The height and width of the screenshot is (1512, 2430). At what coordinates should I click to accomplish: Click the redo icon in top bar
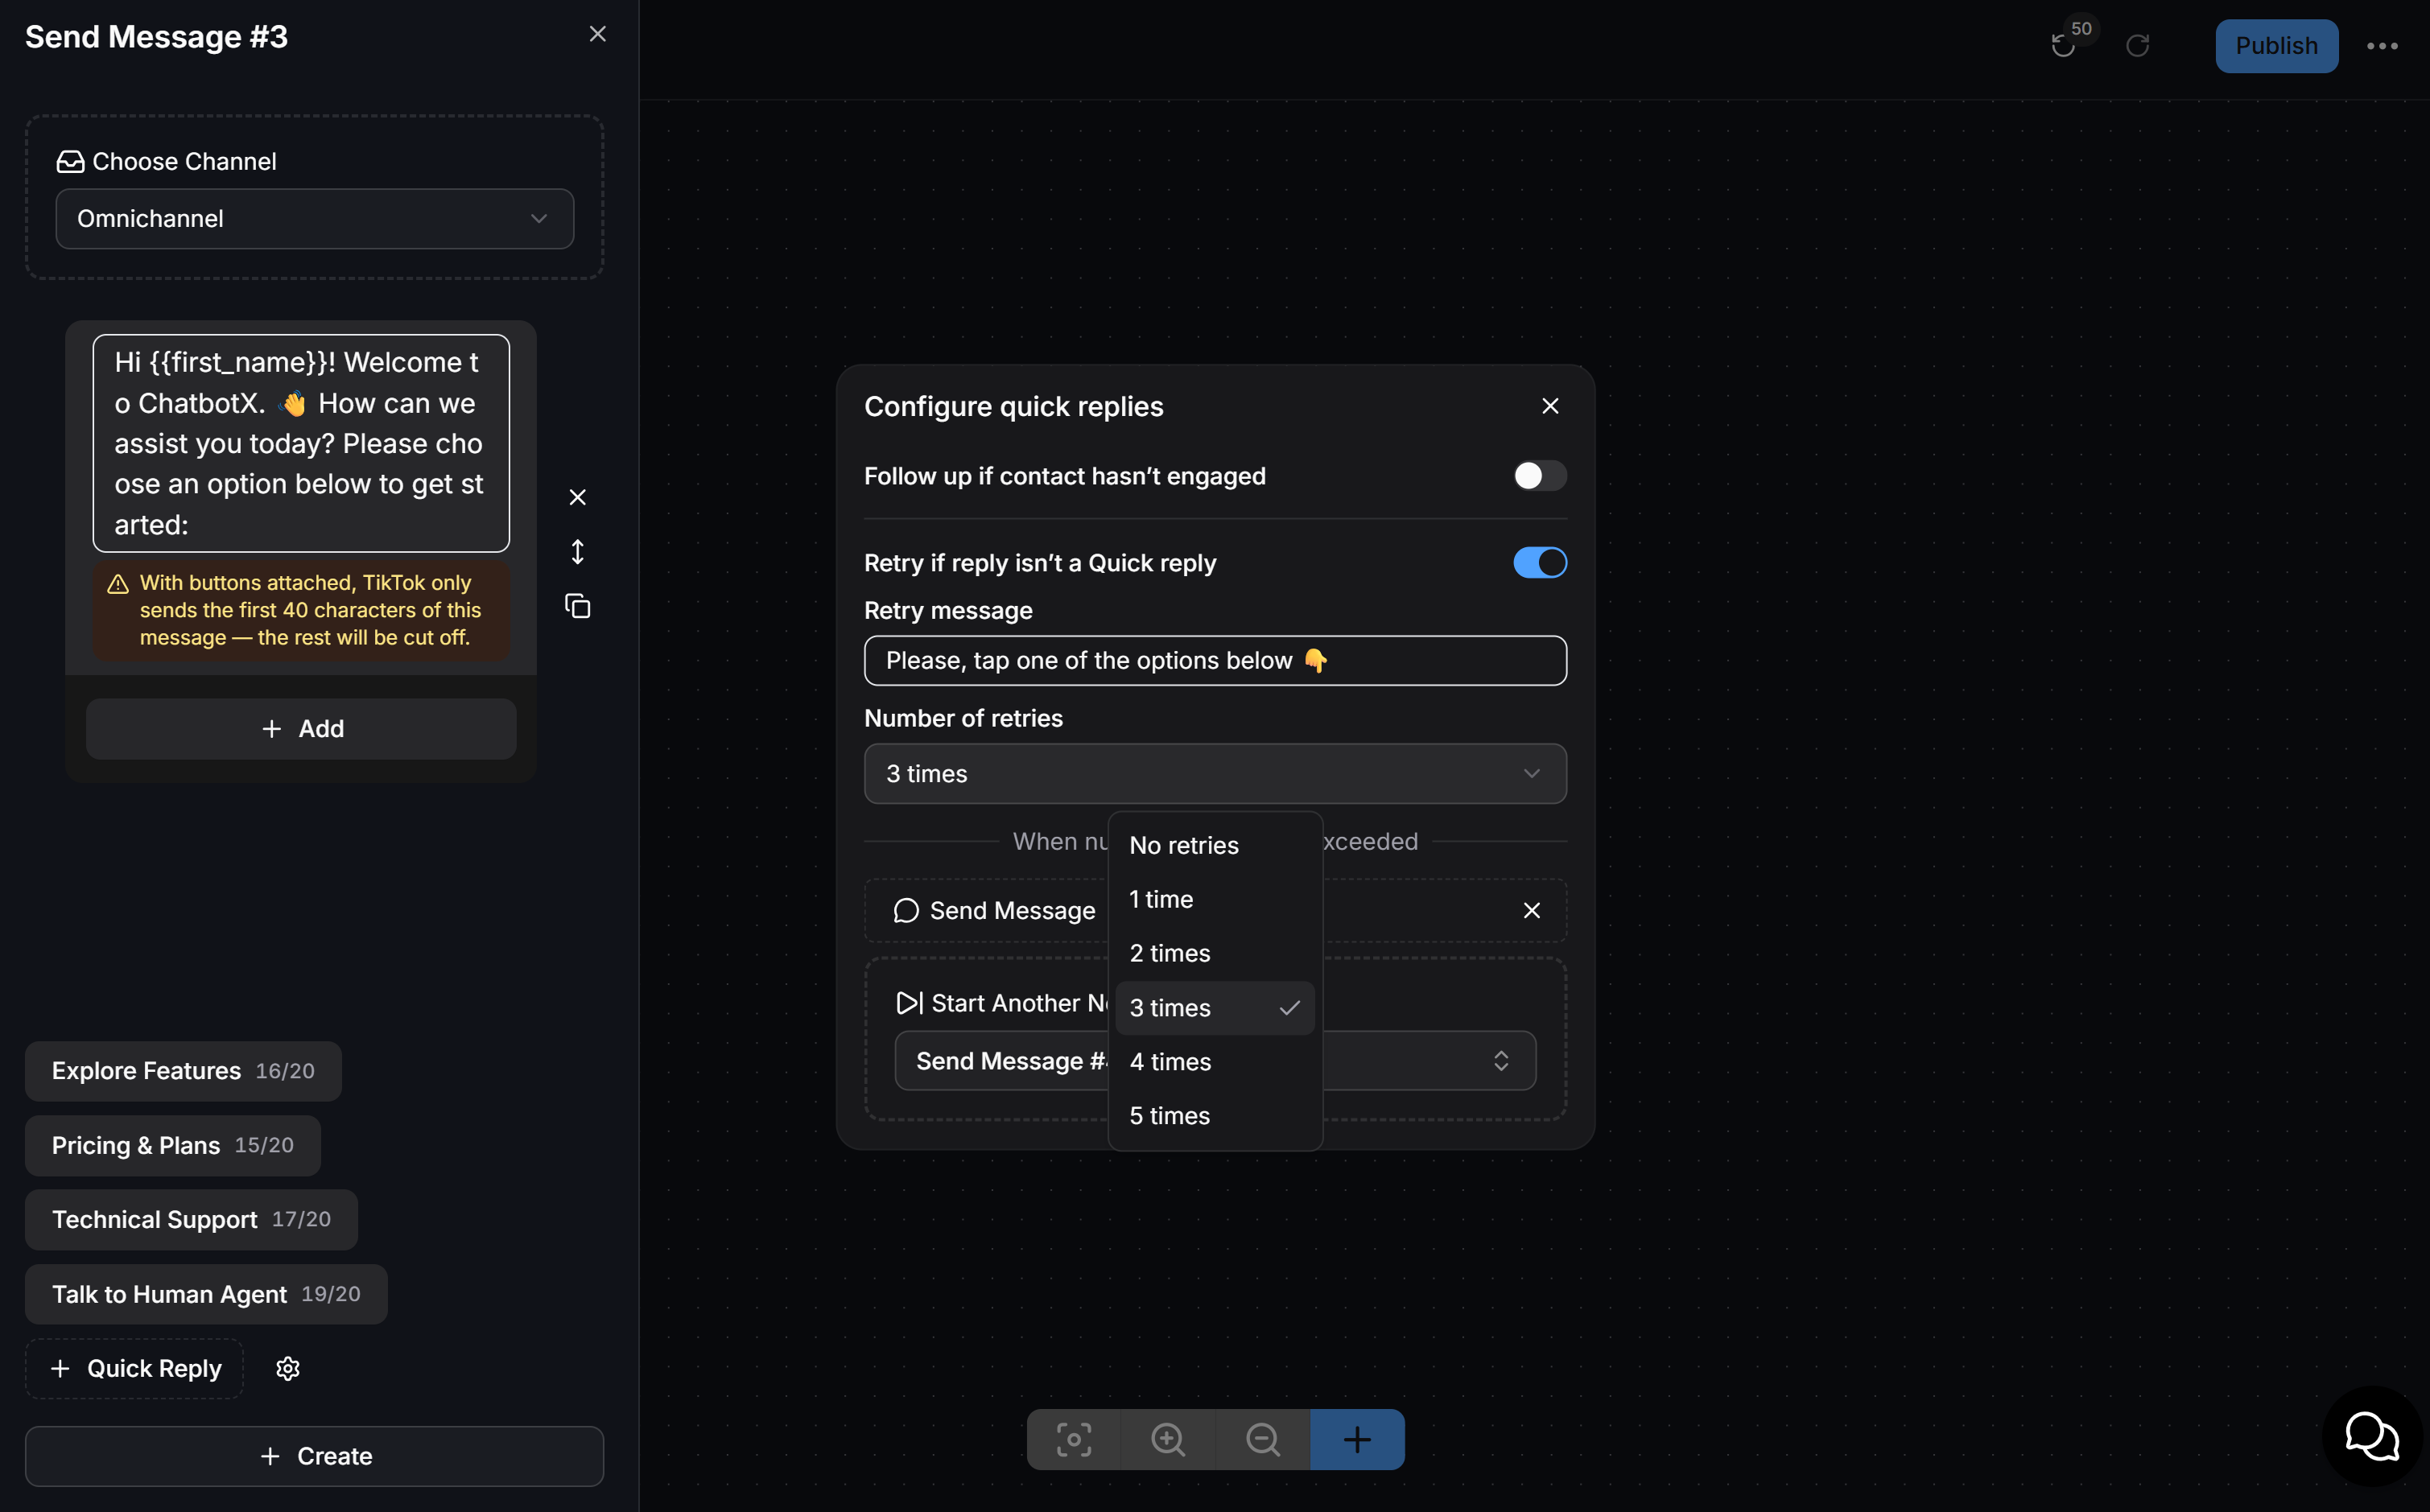point(2137,46)
